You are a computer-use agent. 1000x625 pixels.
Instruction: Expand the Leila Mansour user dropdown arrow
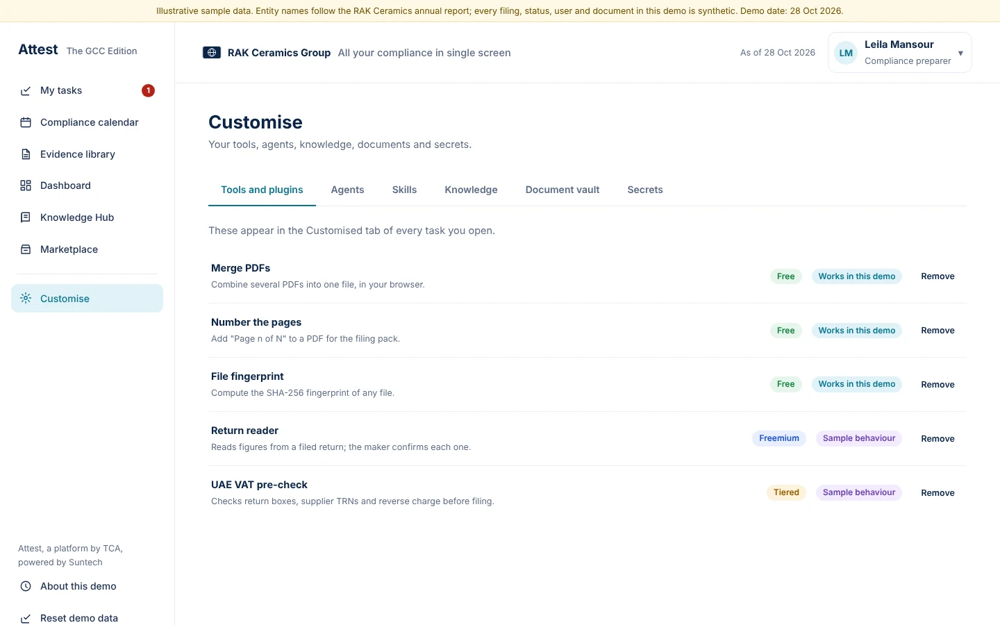click(x=960, y=53)
